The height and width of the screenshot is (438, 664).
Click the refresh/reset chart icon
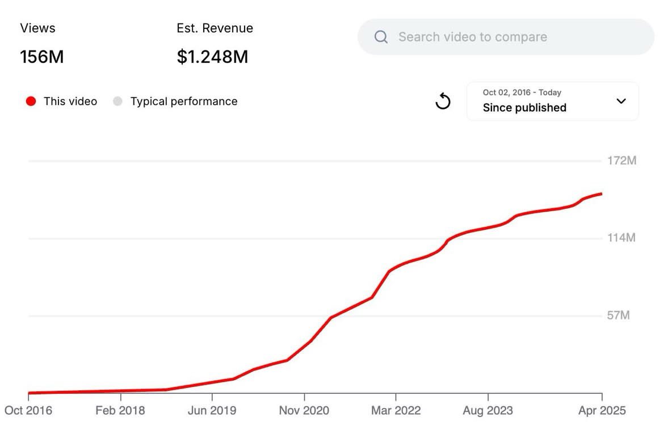point(443,102)
